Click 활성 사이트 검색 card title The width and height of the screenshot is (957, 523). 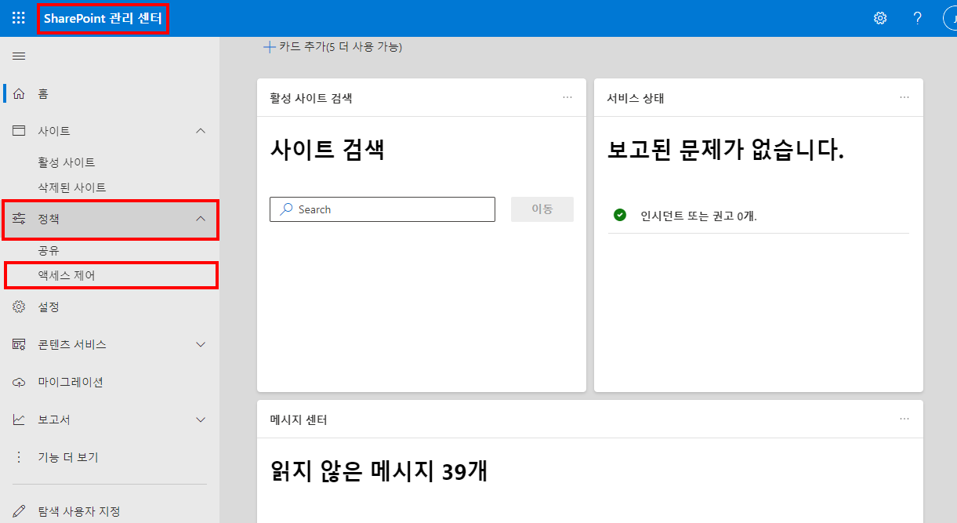[311, 98]
